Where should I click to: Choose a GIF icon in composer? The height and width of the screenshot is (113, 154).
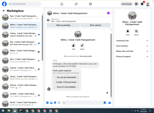coord(59,103)
